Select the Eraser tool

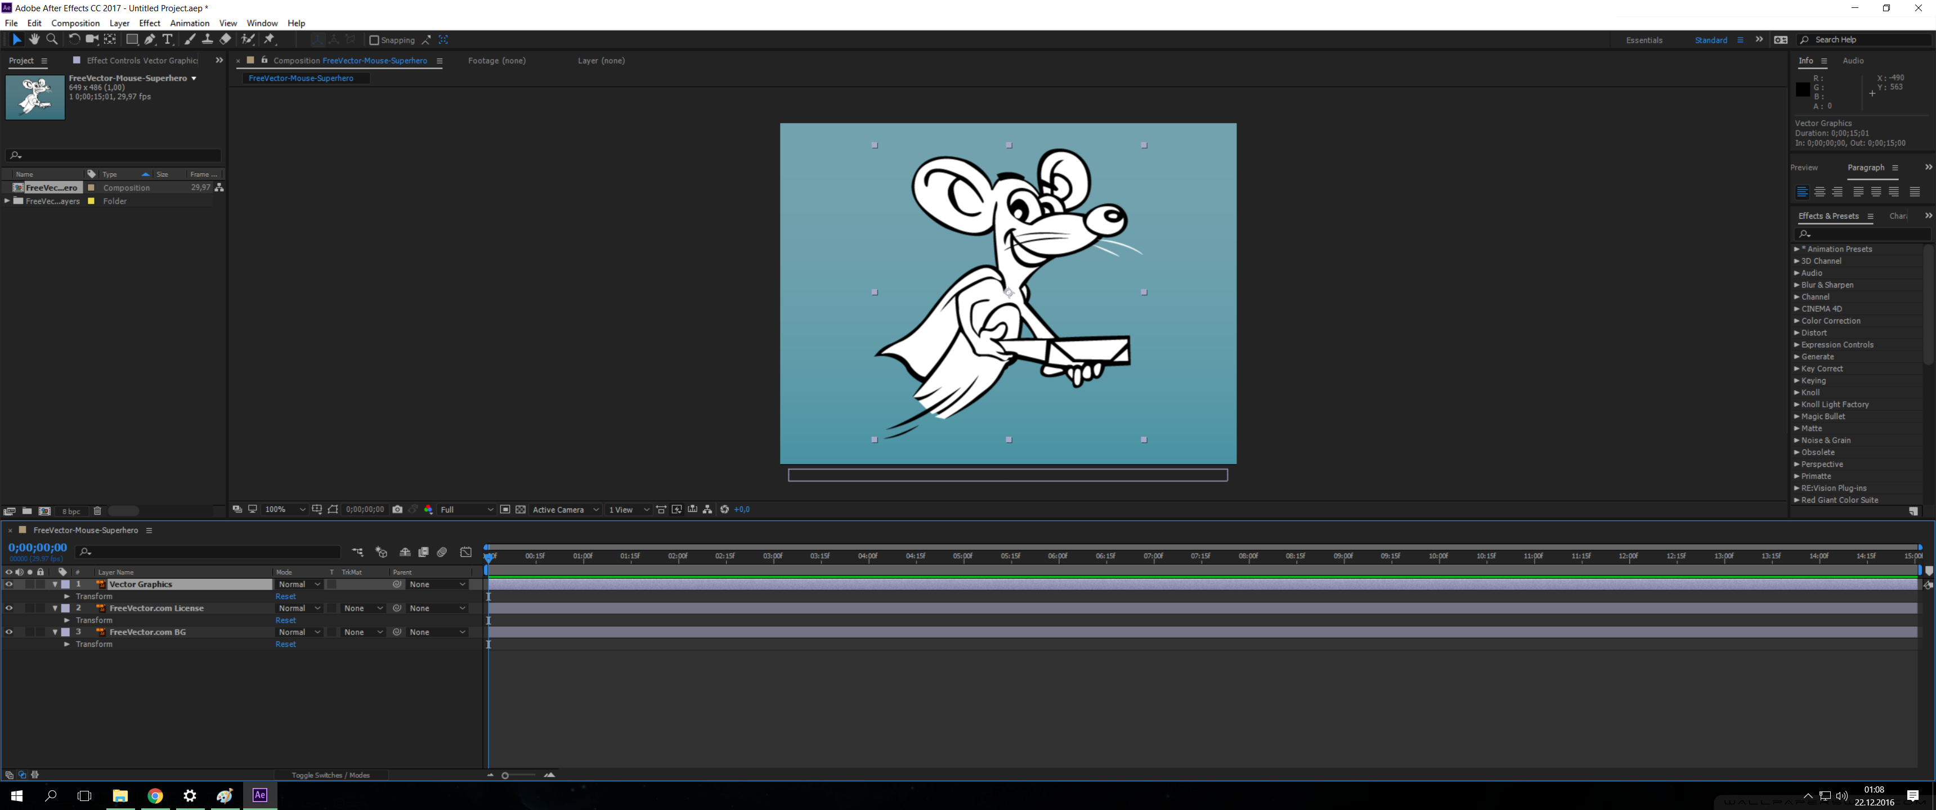click(x=226, y=40)
